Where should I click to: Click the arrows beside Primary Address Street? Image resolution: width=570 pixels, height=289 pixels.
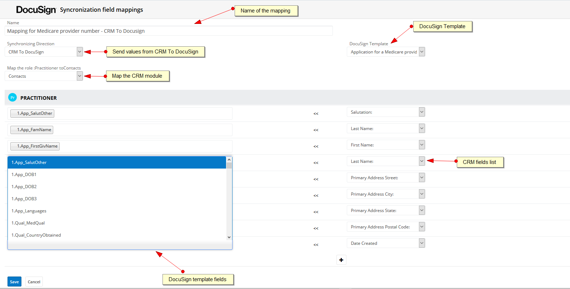point(316,179)
